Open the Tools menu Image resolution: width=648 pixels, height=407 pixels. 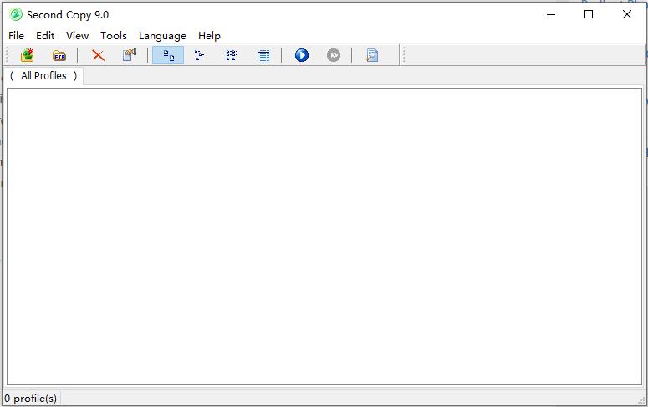point(113,36)
